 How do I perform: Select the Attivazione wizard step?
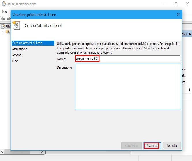[20, 49]
